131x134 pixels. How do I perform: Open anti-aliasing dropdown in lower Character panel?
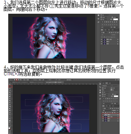coord(116,103)
